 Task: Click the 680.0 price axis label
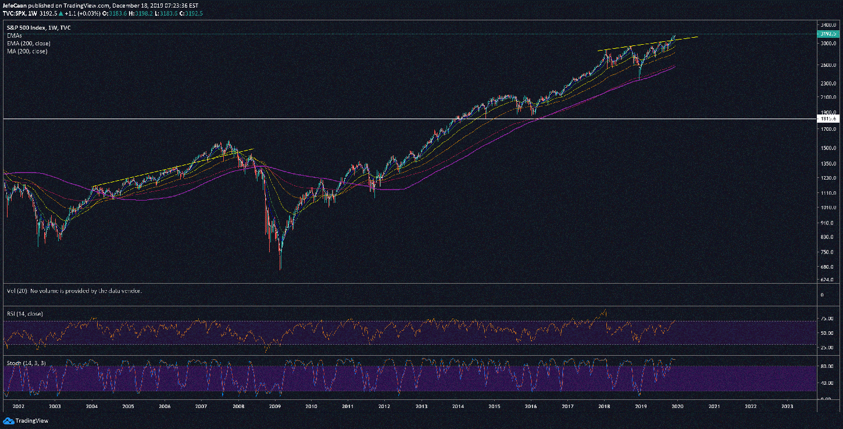tap(828, 267)
